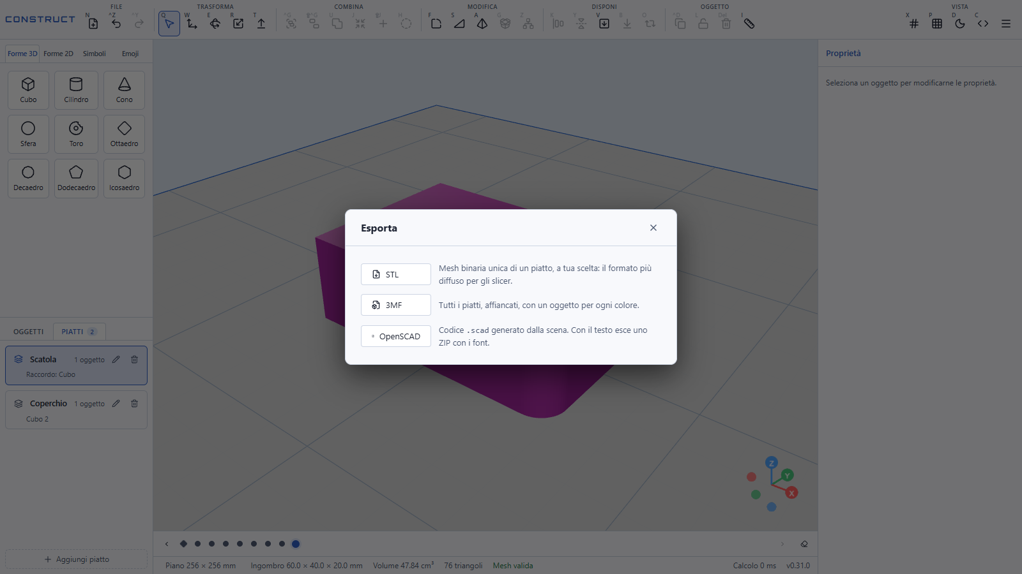Add an Icosaedro shape
Image resolution: width=1022 pixels, height=574 pixels.
[124, 178]
